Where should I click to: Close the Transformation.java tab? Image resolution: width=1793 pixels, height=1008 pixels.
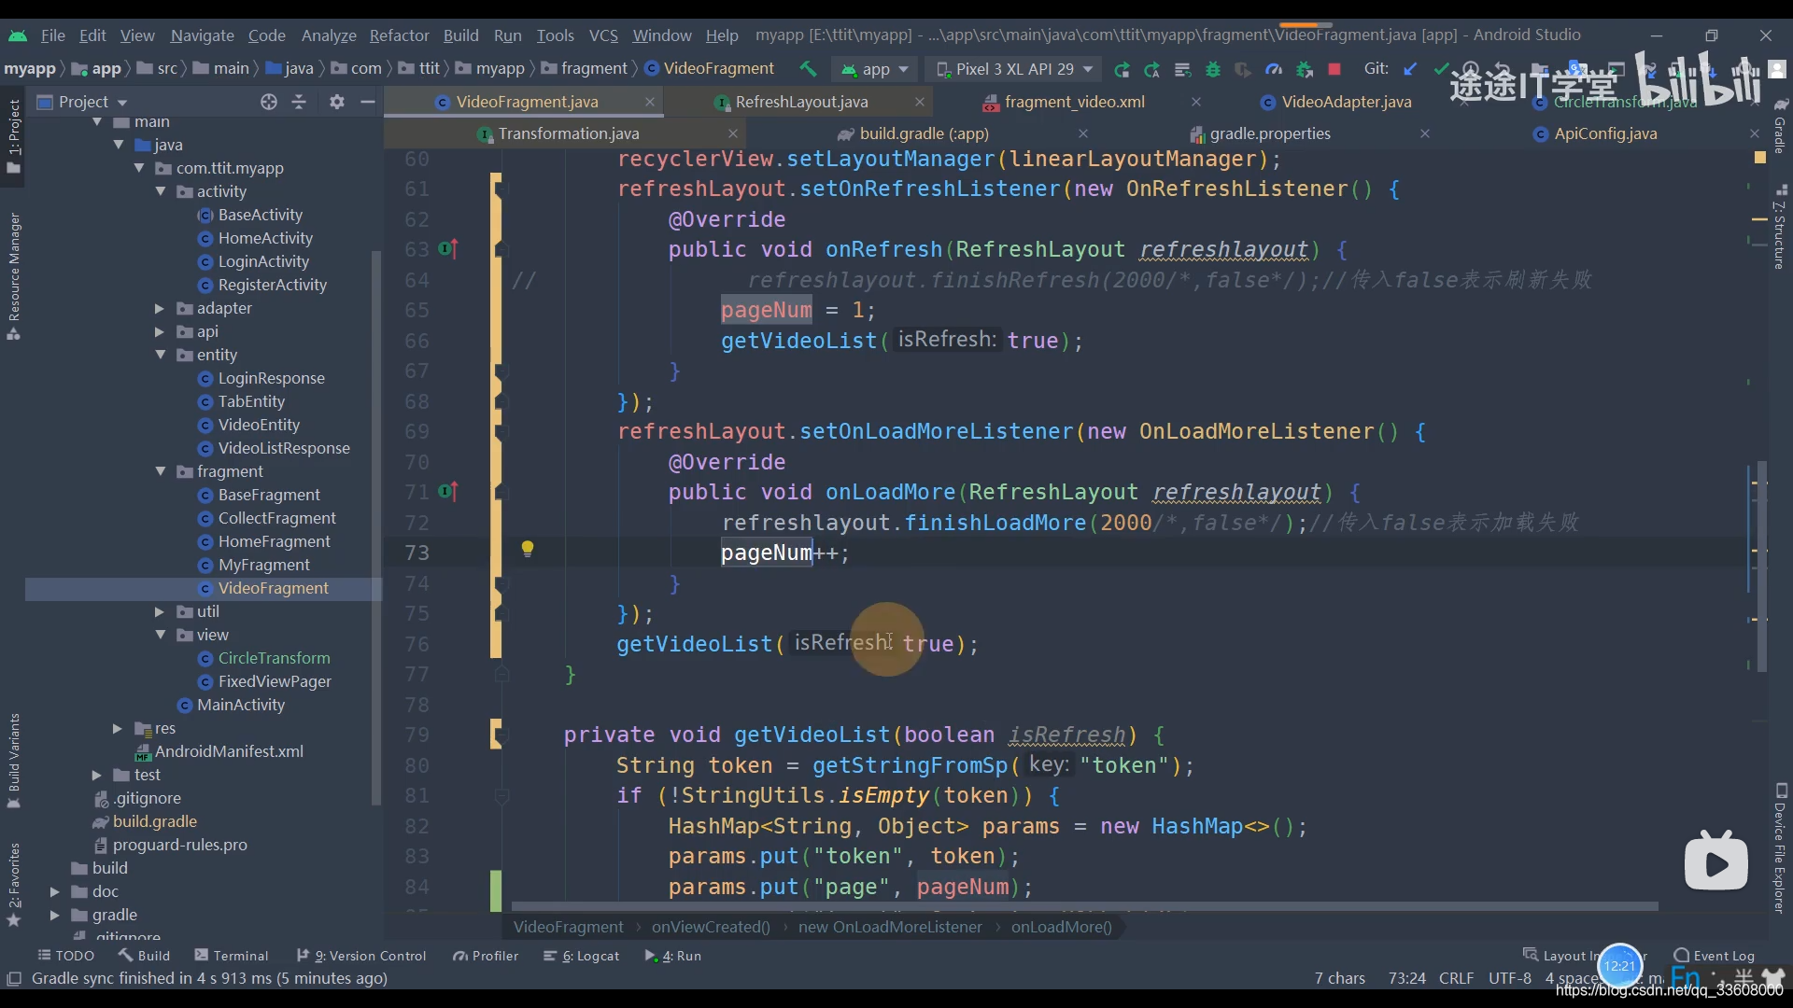click(x=733, y=133)
